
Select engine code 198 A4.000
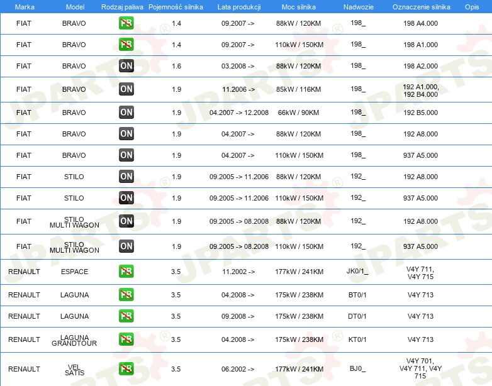tap(420, 23)
